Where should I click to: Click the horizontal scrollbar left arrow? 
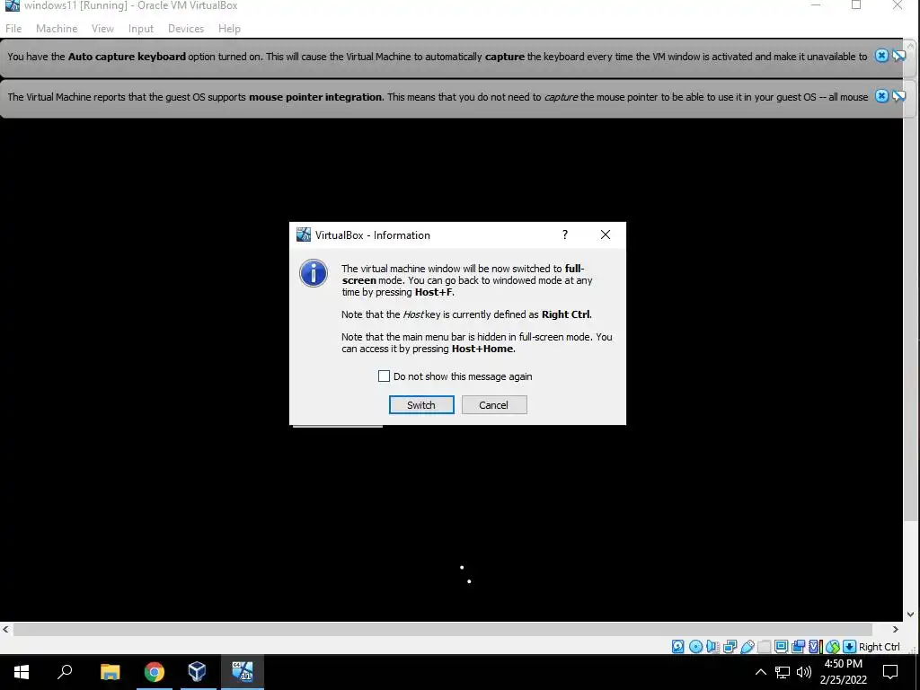click(x=6, y=629)
